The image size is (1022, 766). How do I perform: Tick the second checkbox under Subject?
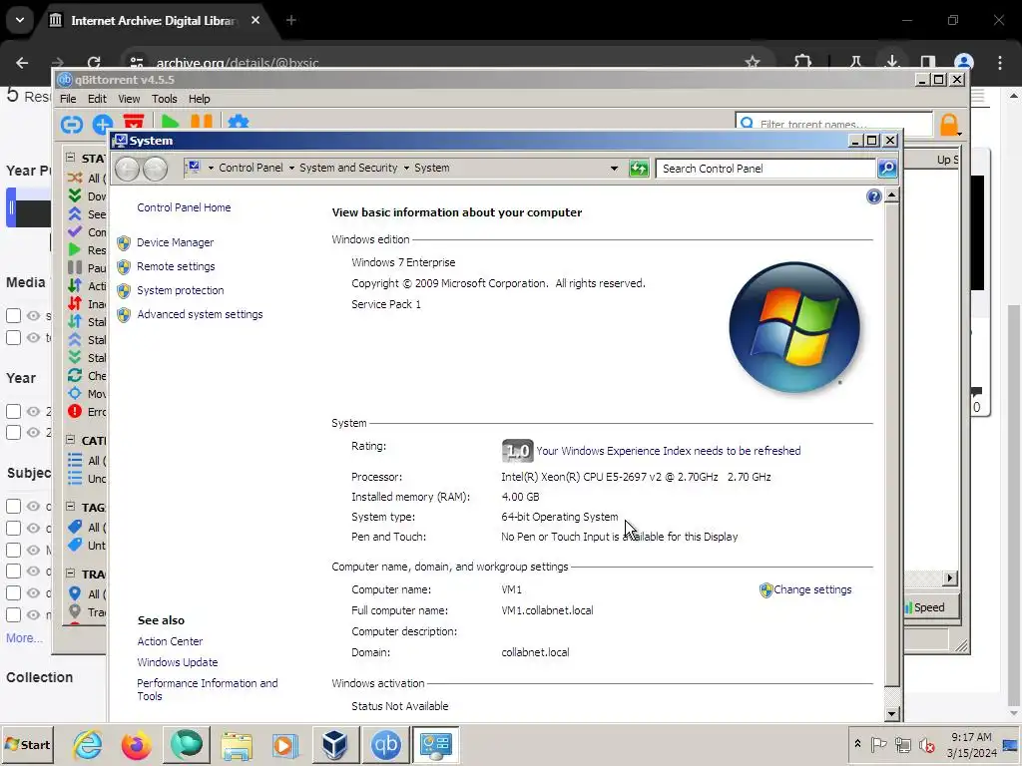[x=14, y=529]
